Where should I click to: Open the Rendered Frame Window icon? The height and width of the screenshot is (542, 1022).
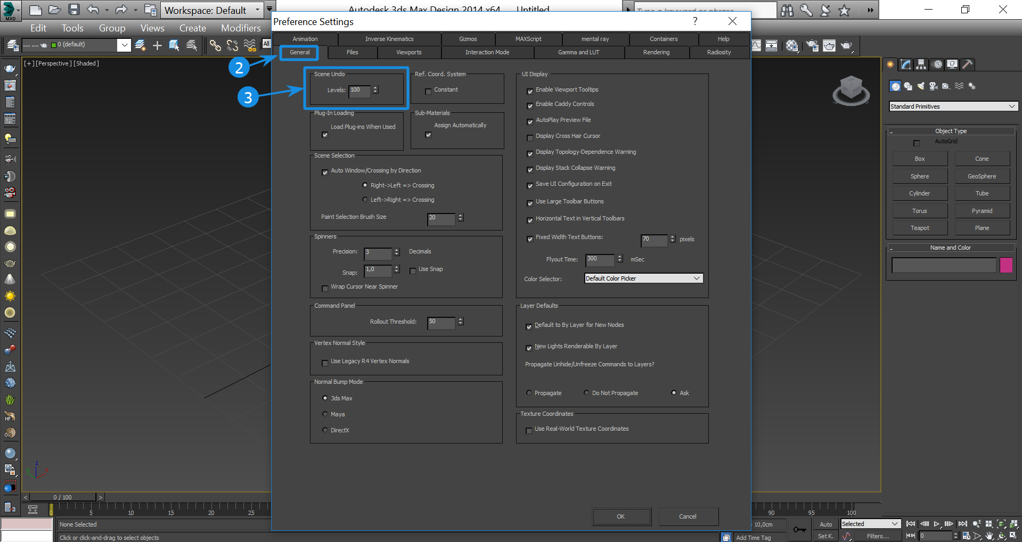coord(829,46)
